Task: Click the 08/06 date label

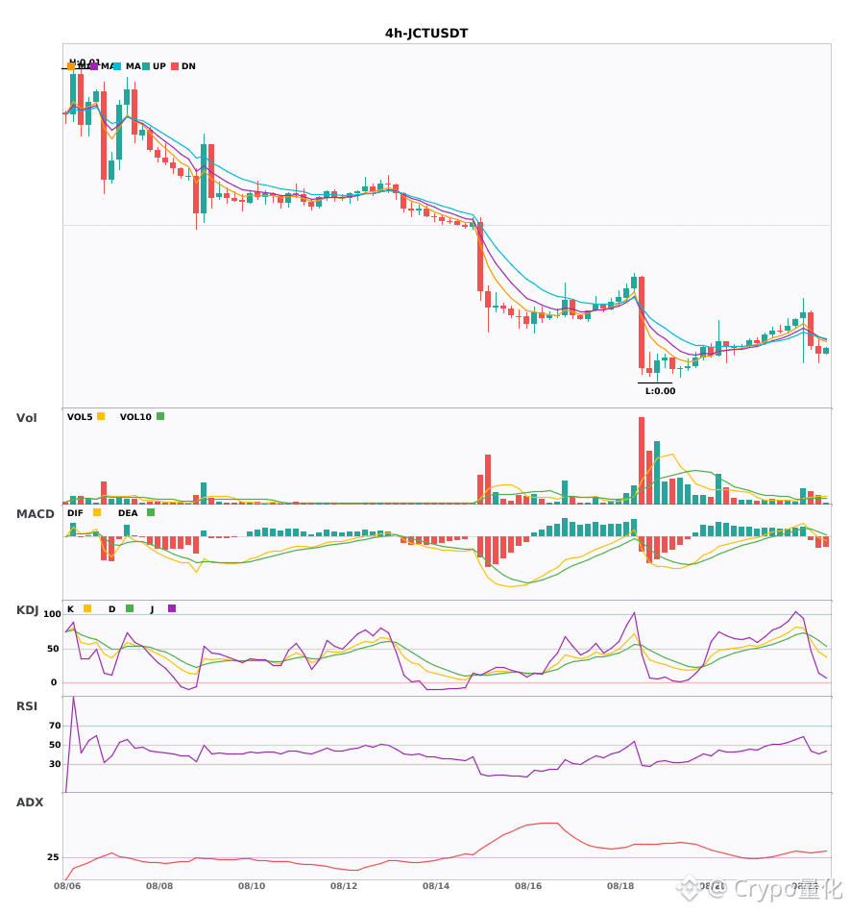Action: pos(67,886)
